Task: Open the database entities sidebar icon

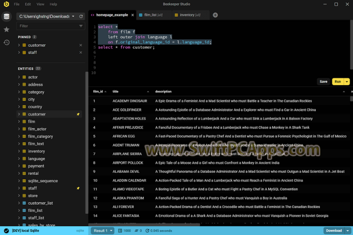Action: coord(6,17)
